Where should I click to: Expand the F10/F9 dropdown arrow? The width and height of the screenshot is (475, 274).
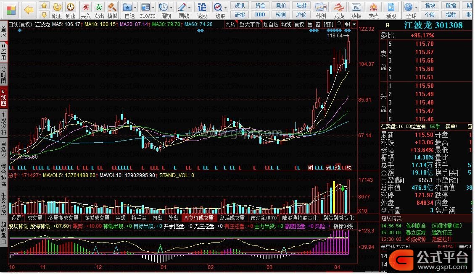click(153, 7)
